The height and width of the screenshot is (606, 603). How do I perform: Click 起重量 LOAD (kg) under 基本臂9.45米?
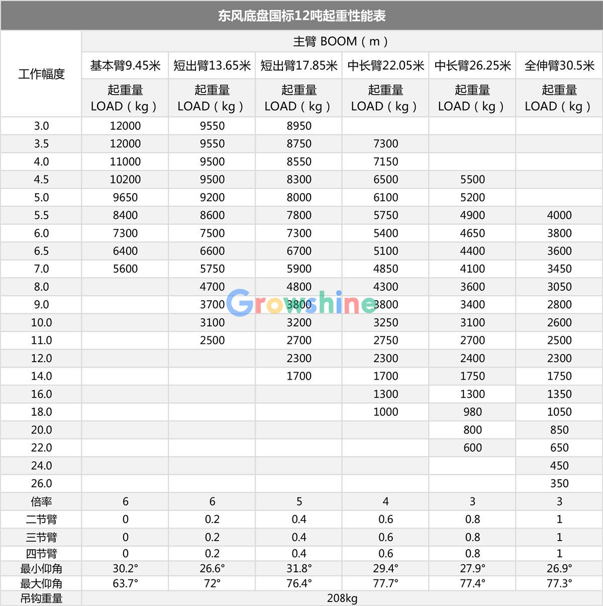[x=125, y=98]
